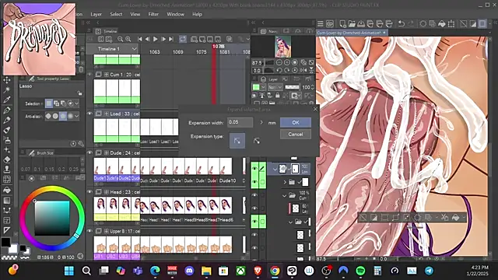Click the Undo icon in command bar
The width and height of the screenshot is (498, 280).
[402, 24]
